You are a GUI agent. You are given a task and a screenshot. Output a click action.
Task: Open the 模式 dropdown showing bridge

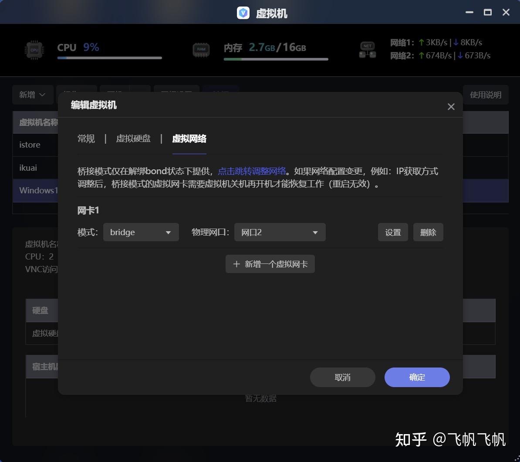[x=141, y=232]
